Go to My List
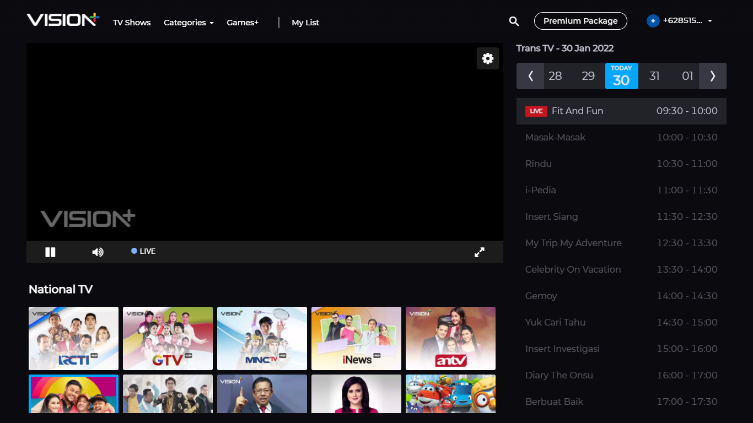 (x=305, y=23)
